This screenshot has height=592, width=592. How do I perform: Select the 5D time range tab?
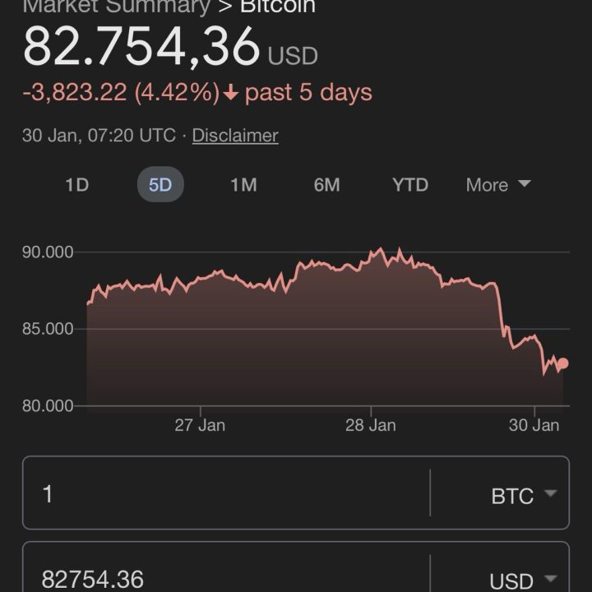click(x=160, y=185)
